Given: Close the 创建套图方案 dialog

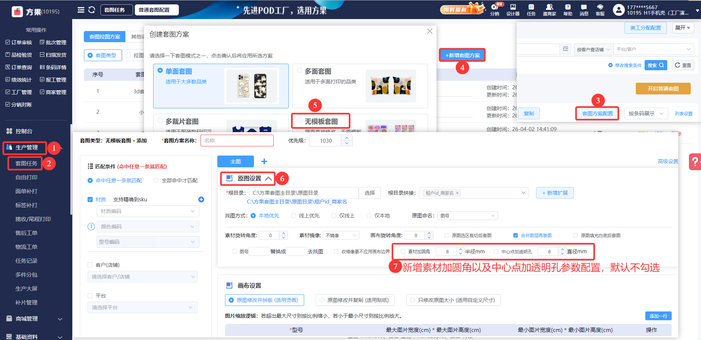Looking at the screenshot, I should (430, 31).
